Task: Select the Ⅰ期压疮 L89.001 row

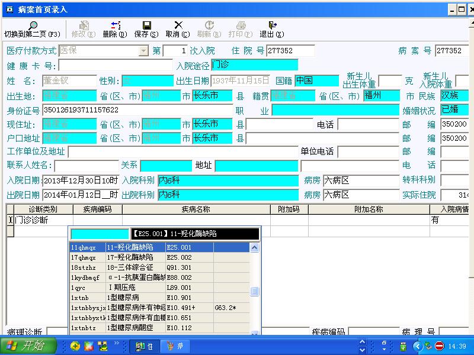Action: coord(159,288)
